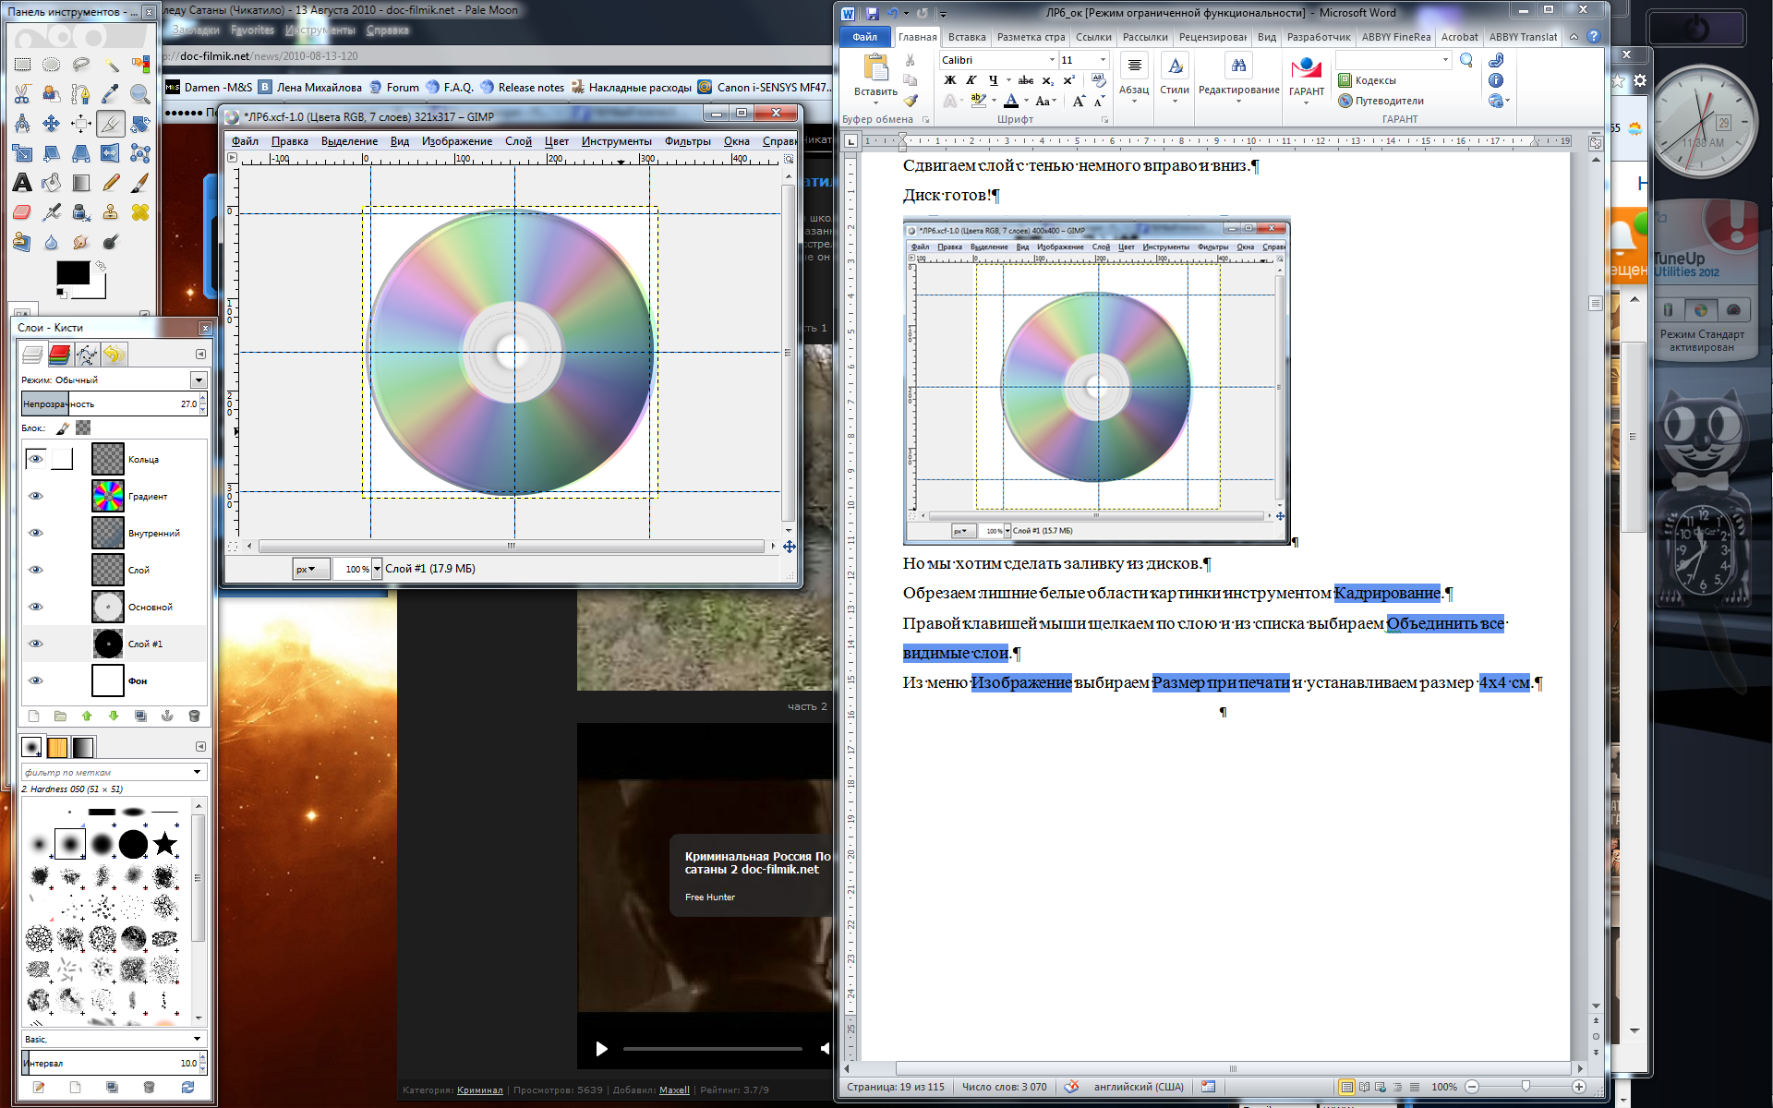
Task: Select the Paintbrush tool
Action: click(140, 183)
